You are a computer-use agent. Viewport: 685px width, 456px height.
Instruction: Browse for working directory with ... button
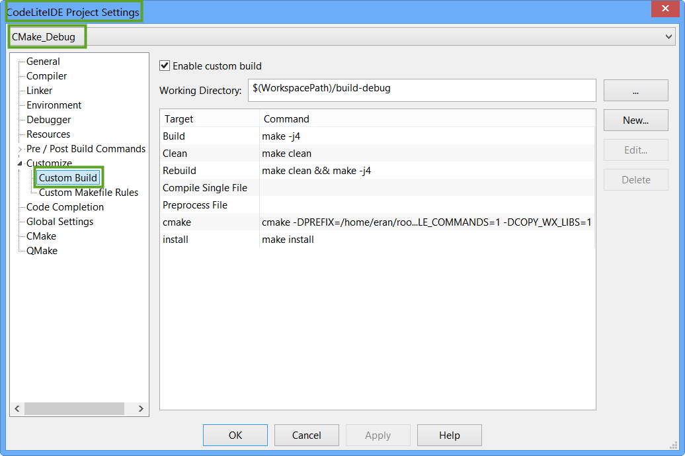pyautogui.click(x=635, y=91)
